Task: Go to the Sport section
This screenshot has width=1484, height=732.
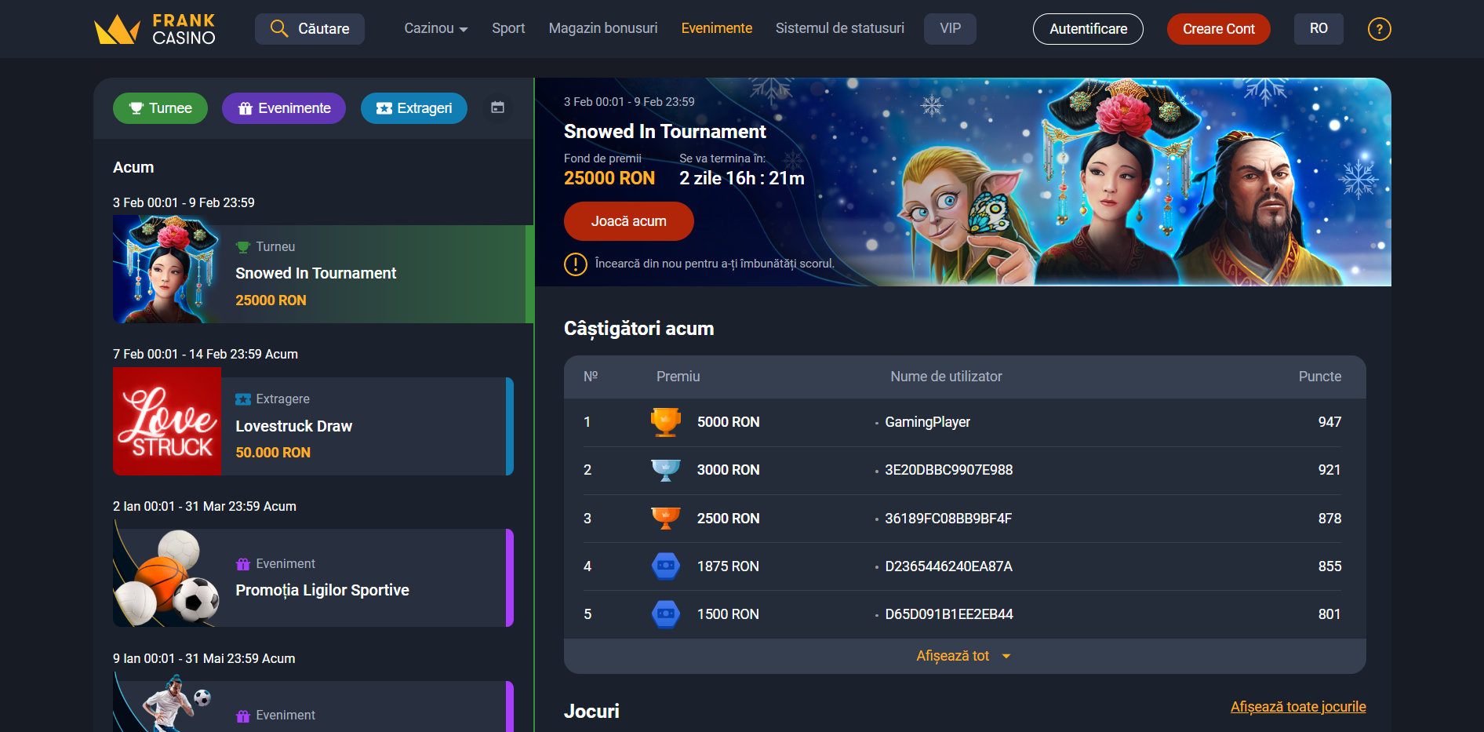Action: tap(508, 29)
